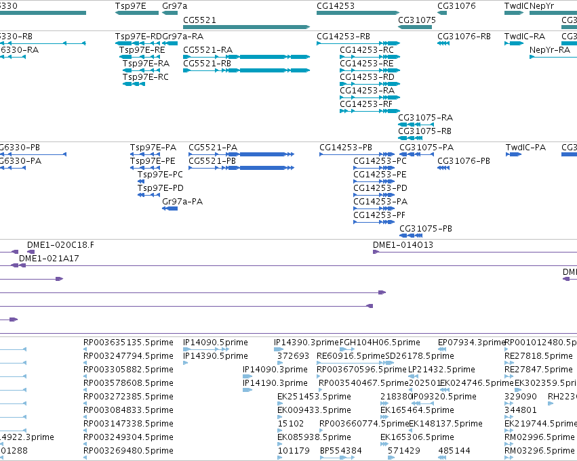
Task: Select EST RP003247794.5prime
Action: [128, 356]
